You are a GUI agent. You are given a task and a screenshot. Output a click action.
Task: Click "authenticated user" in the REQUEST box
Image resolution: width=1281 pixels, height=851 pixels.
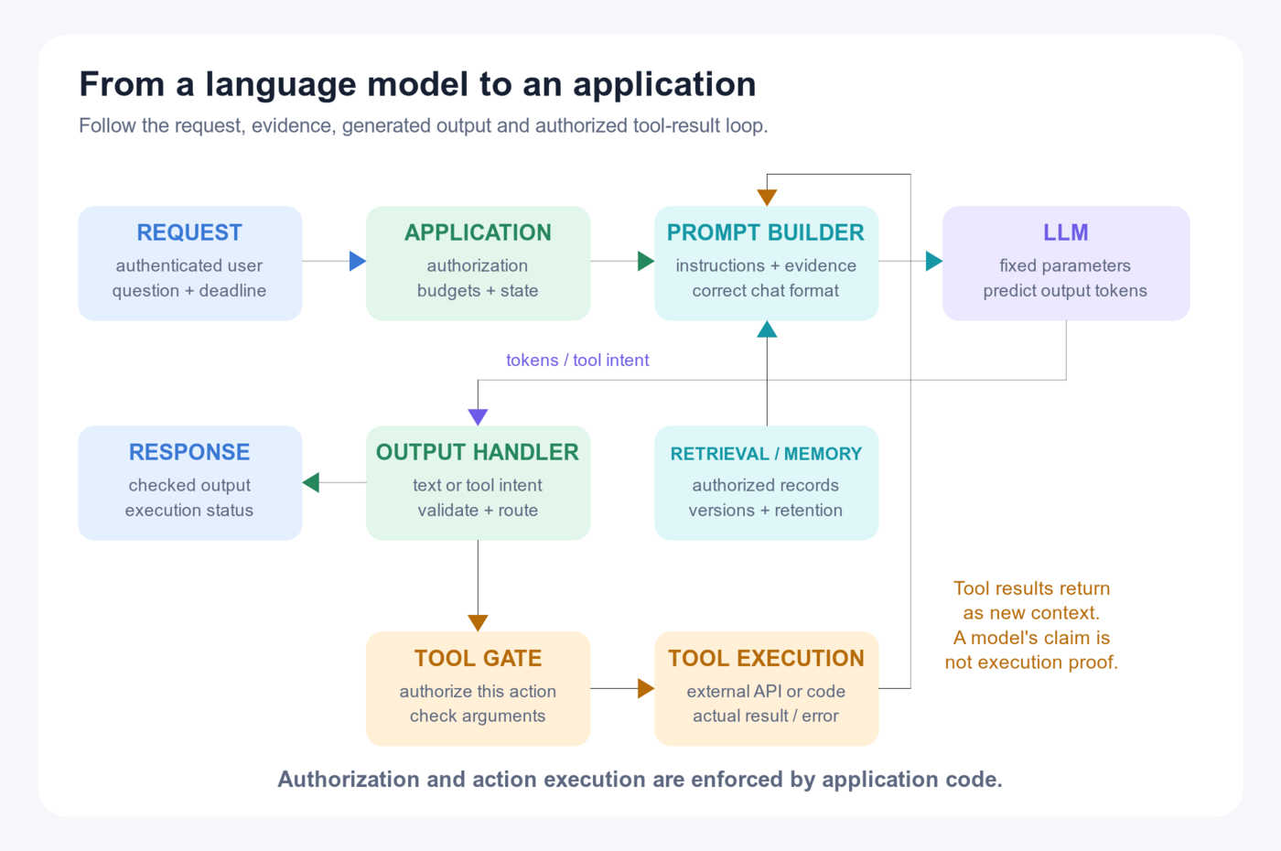click(189, 265)
